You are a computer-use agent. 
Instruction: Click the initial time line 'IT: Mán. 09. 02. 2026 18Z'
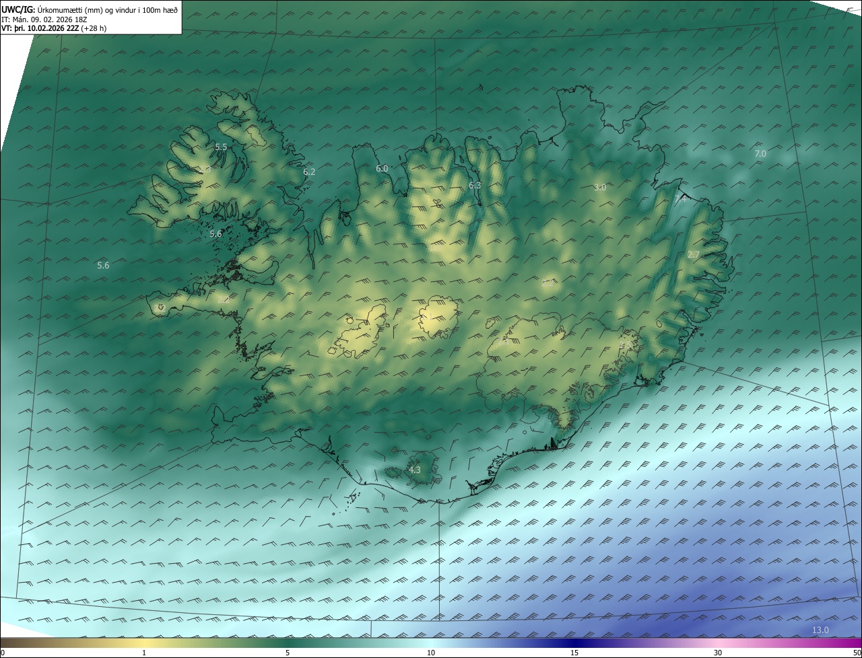coord(46,19)
